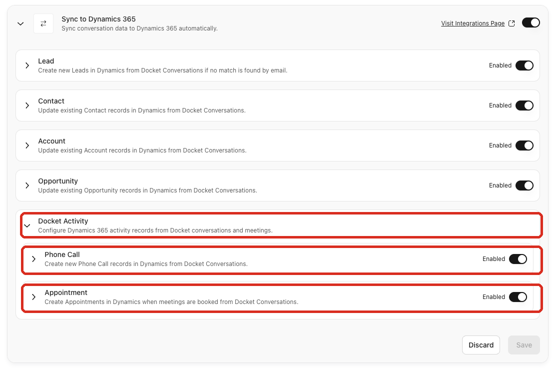
Task: Click 'Configure Dynamics 365 activity records' description
Action: pyautogui.click(x=155, y=230)
